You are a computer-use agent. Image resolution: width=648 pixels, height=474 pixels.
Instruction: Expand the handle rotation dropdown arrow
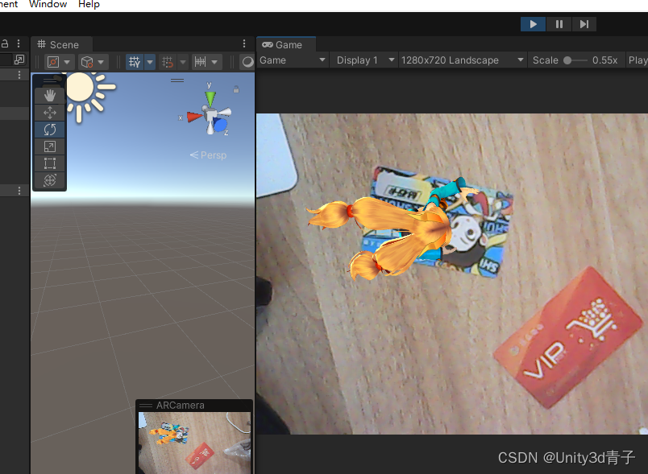point(102,62)
